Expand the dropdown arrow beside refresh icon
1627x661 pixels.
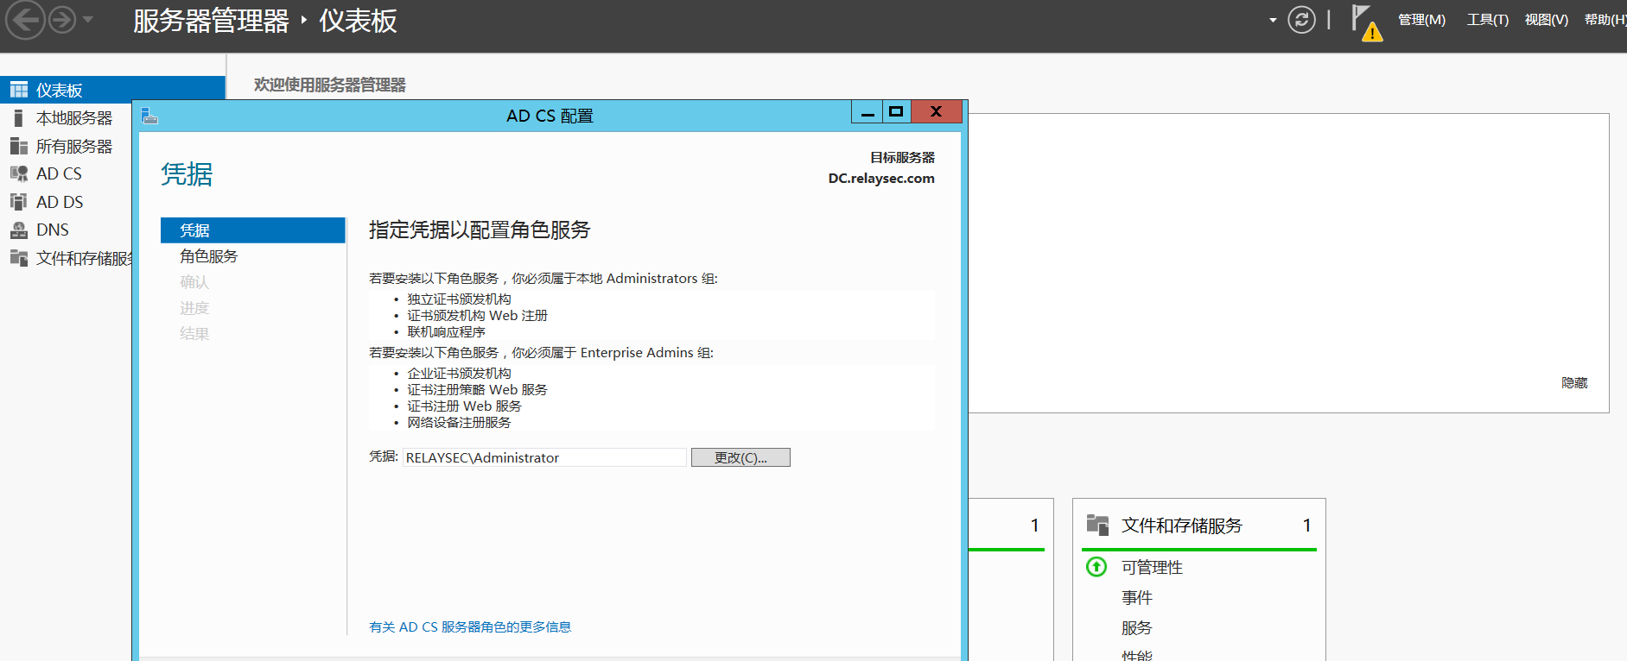point(1273,20)
